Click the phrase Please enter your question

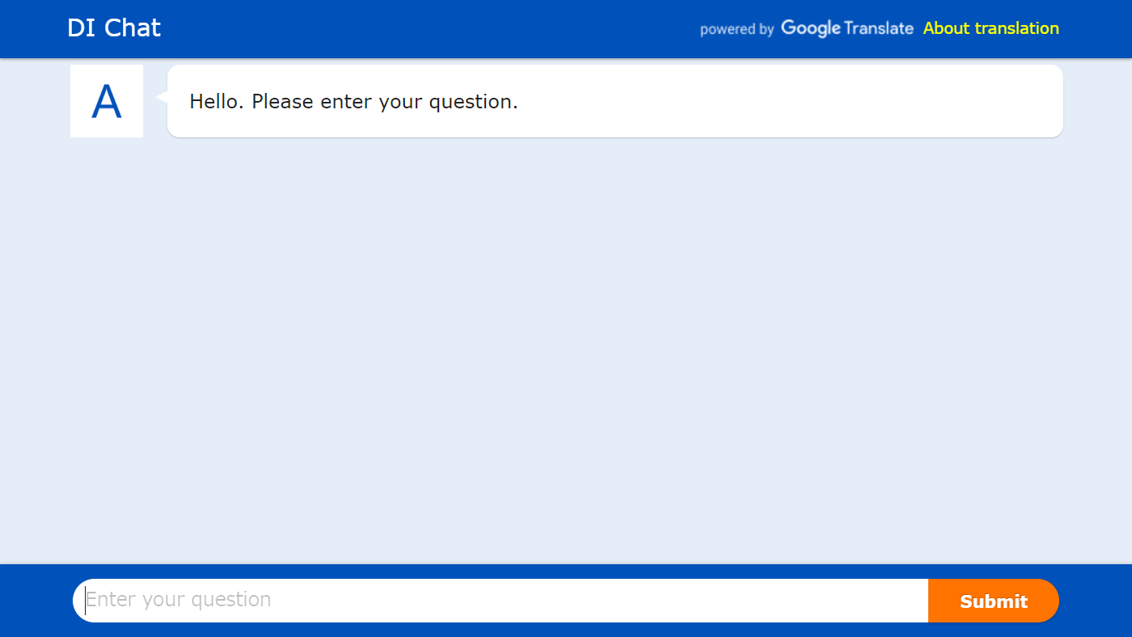coord(385,102)
